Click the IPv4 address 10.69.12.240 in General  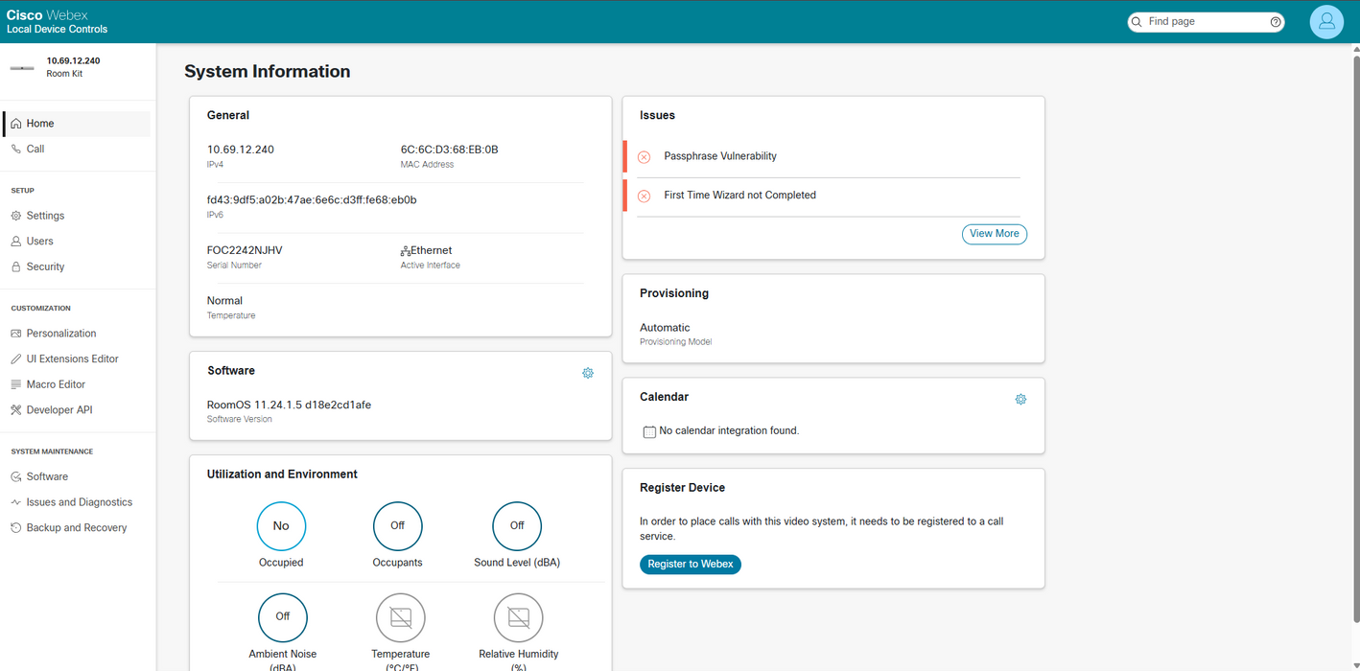(241, 150)
